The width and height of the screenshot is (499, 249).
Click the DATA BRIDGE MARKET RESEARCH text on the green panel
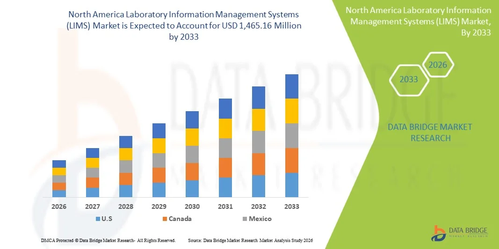[x=430, y=132]
